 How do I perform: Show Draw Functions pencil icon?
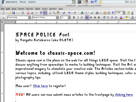pyautogui.click(x=92, y=13)
